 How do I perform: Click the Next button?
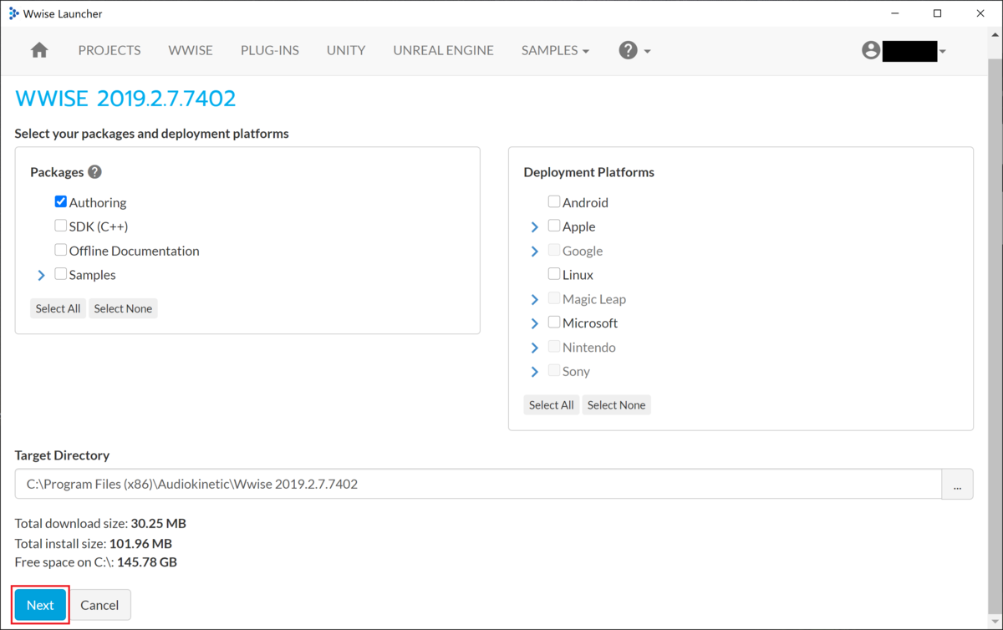click(40, 605)
